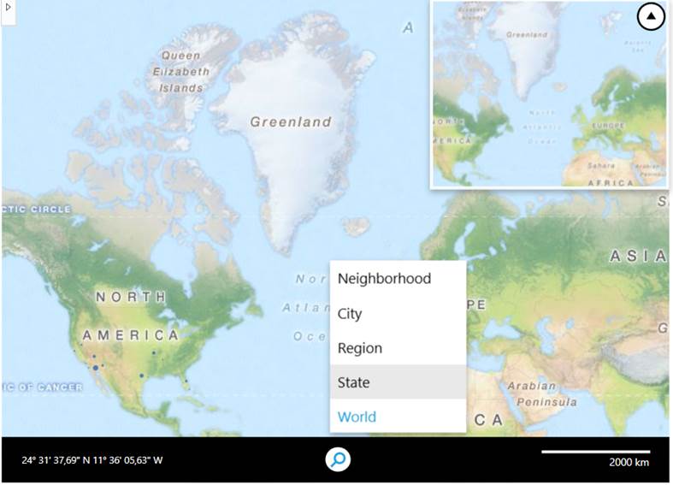Click the coordinates readout in the bottom bar
This screenshot has height=485, width=673.
coord(92,460)
